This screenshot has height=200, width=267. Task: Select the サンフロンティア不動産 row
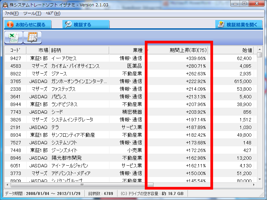[130, 135]
